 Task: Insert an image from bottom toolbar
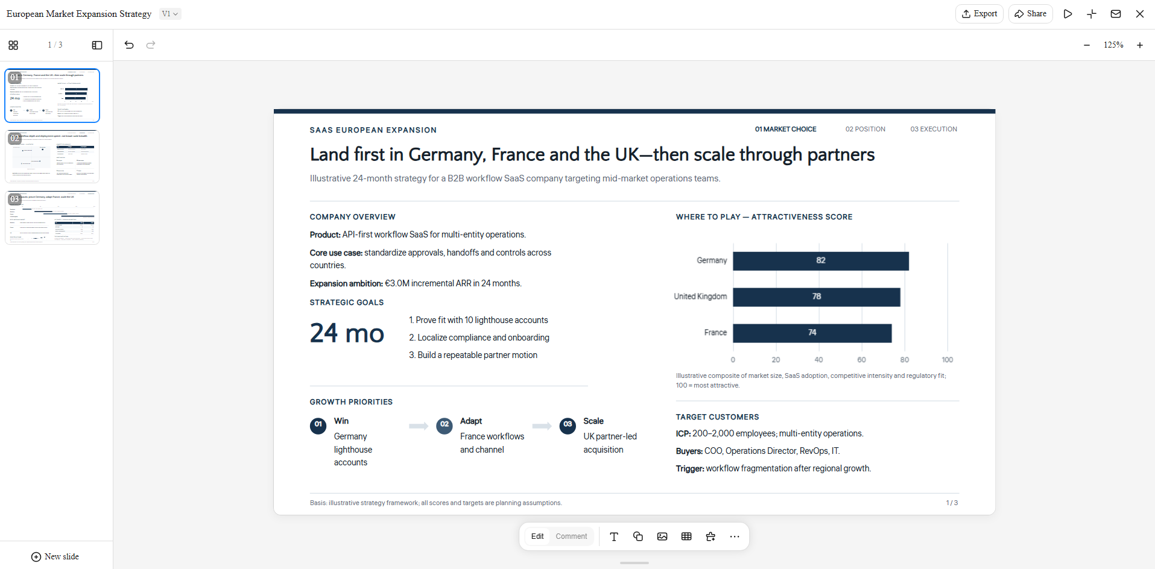click(x=662, y=536)
